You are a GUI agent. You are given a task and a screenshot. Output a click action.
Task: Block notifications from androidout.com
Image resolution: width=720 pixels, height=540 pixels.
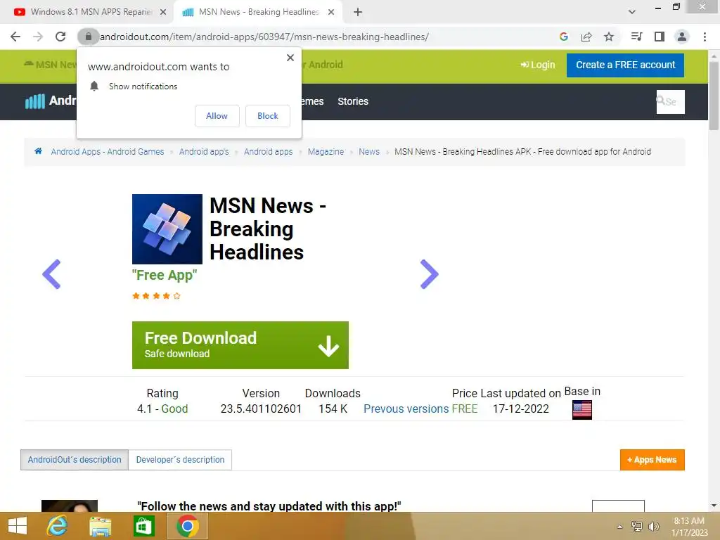point(268,116)
